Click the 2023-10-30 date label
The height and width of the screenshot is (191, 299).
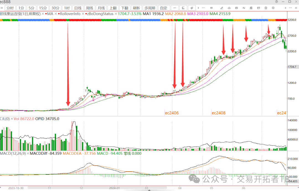(x=16, y=188)
